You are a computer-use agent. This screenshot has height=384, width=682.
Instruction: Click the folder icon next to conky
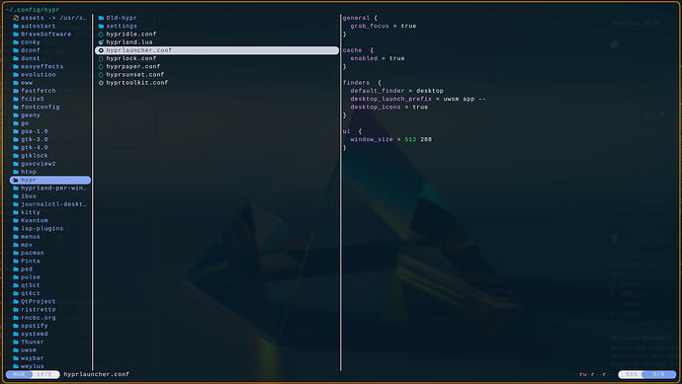pyautogui.click(x=16, y=42)
